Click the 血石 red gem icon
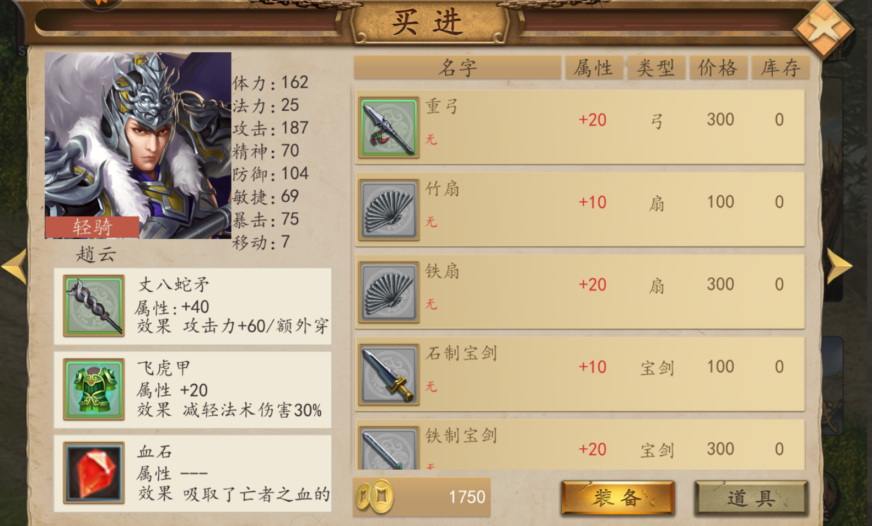 (94, 473)
